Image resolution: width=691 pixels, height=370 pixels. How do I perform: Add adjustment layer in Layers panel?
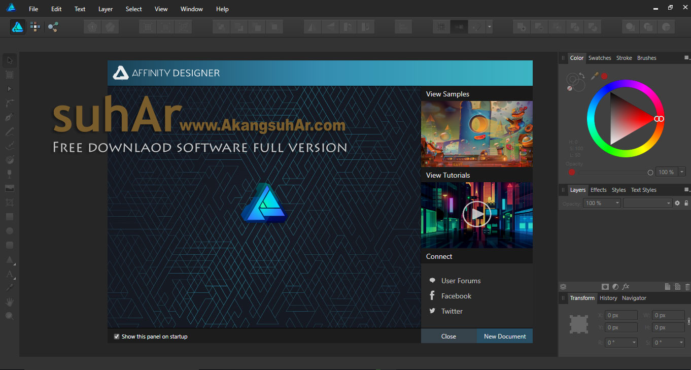coord(615,287)
